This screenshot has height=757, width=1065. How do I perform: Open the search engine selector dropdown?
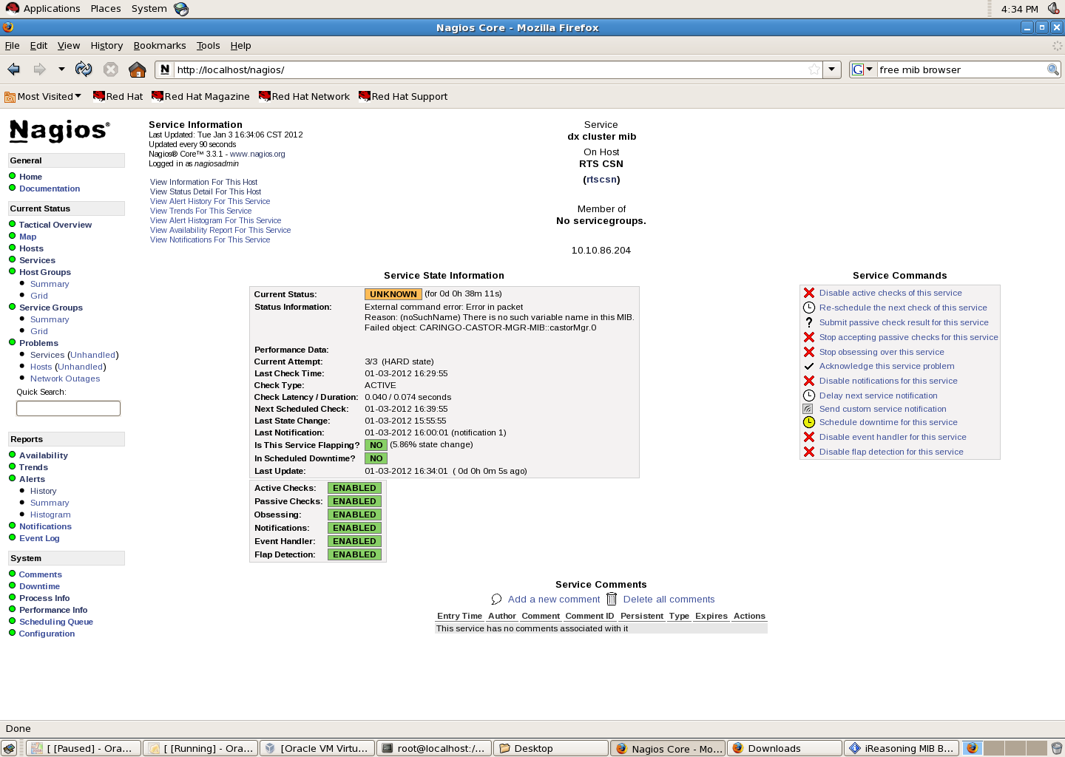[x=862, y=69]
